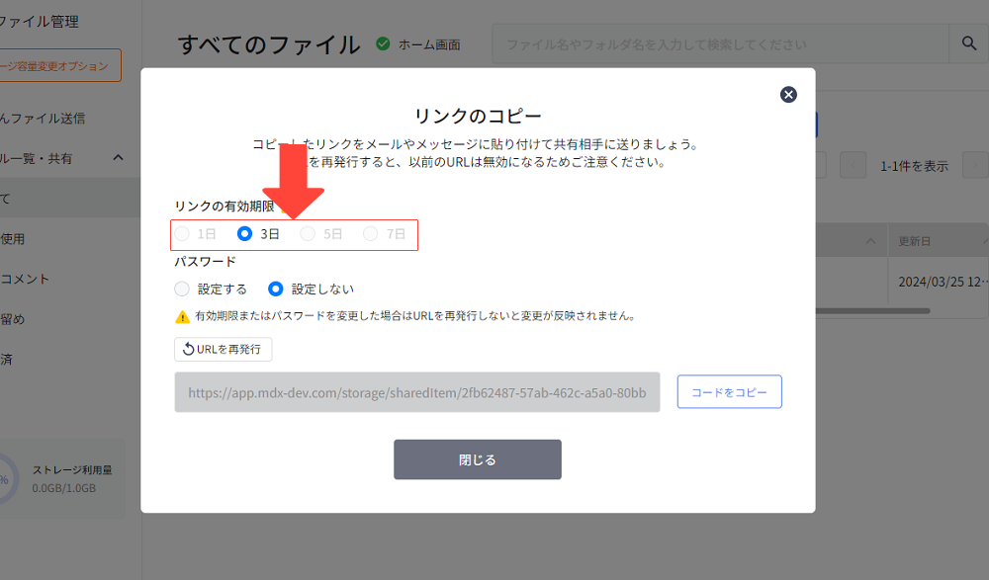Screen dimensions: 989x580
Task: Click the horizontal scrollbar under file table
Action: pos(873,311)
